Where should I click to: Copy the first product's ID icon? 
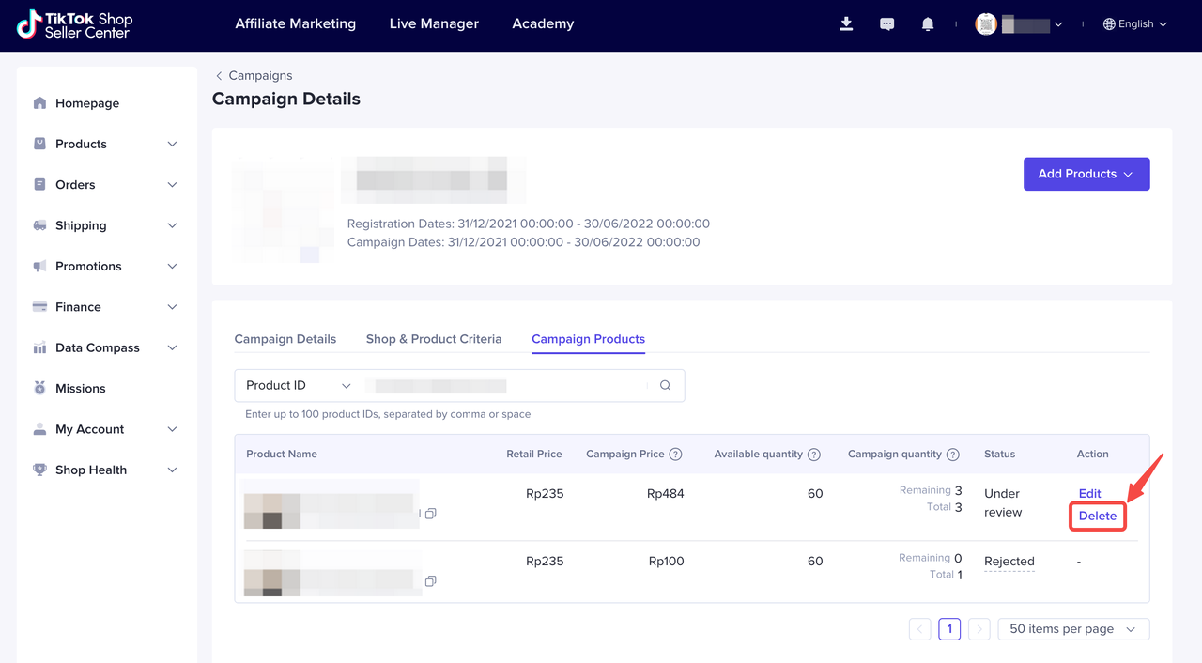coord(430,514)
